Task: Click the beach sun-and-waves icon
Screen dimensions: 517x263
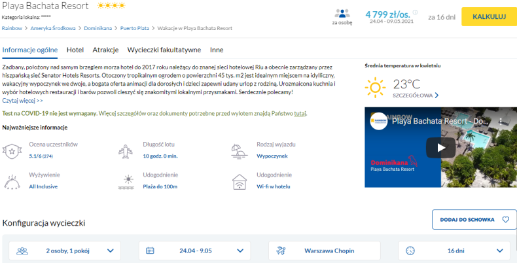Action: (x=126, y=182)
